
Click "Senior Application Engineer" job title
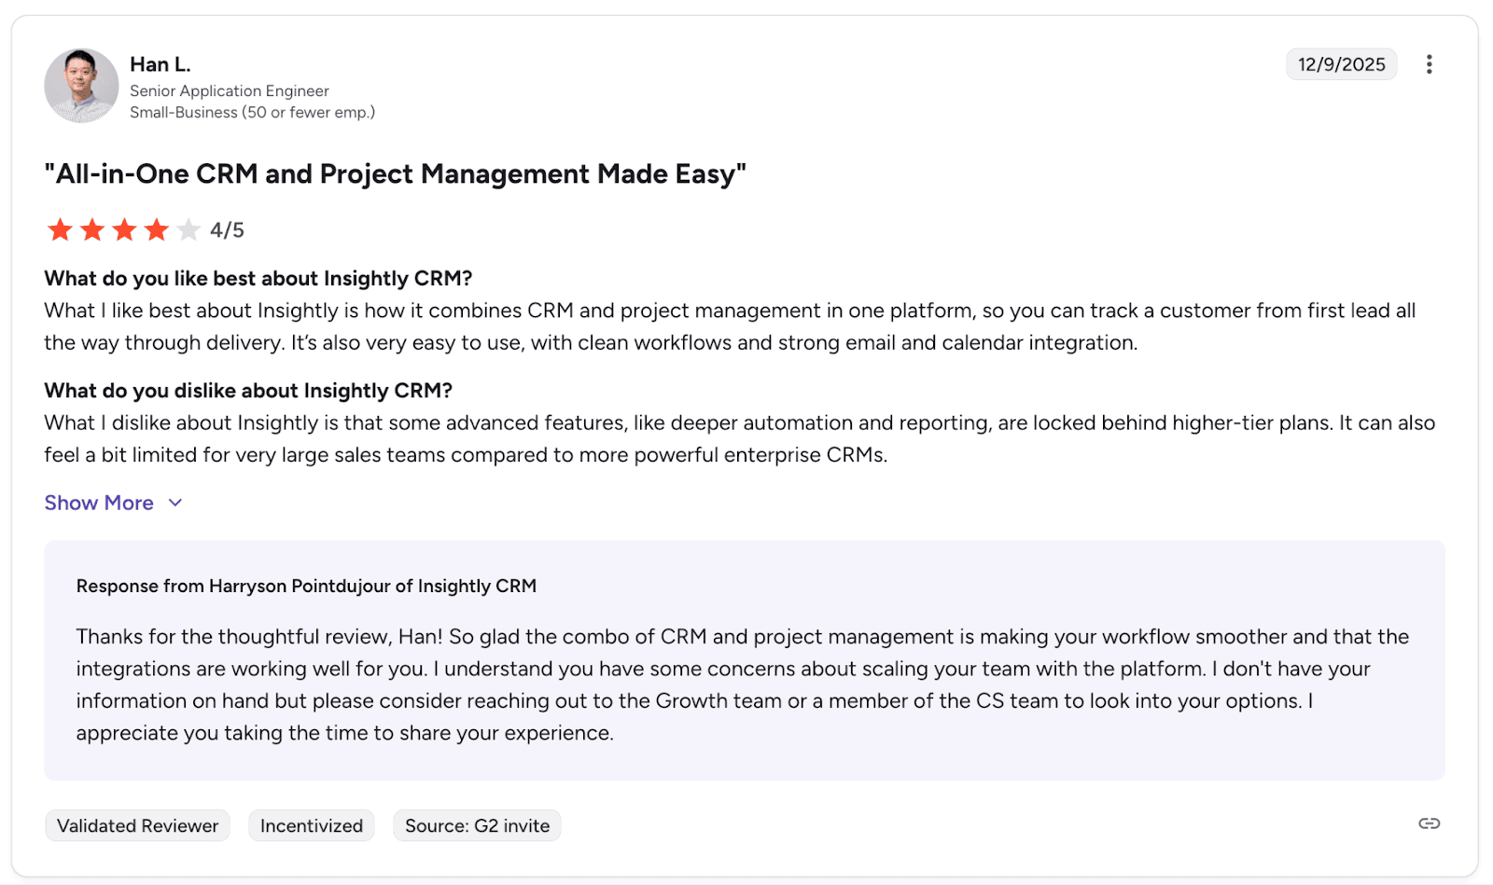coord(230,90)
